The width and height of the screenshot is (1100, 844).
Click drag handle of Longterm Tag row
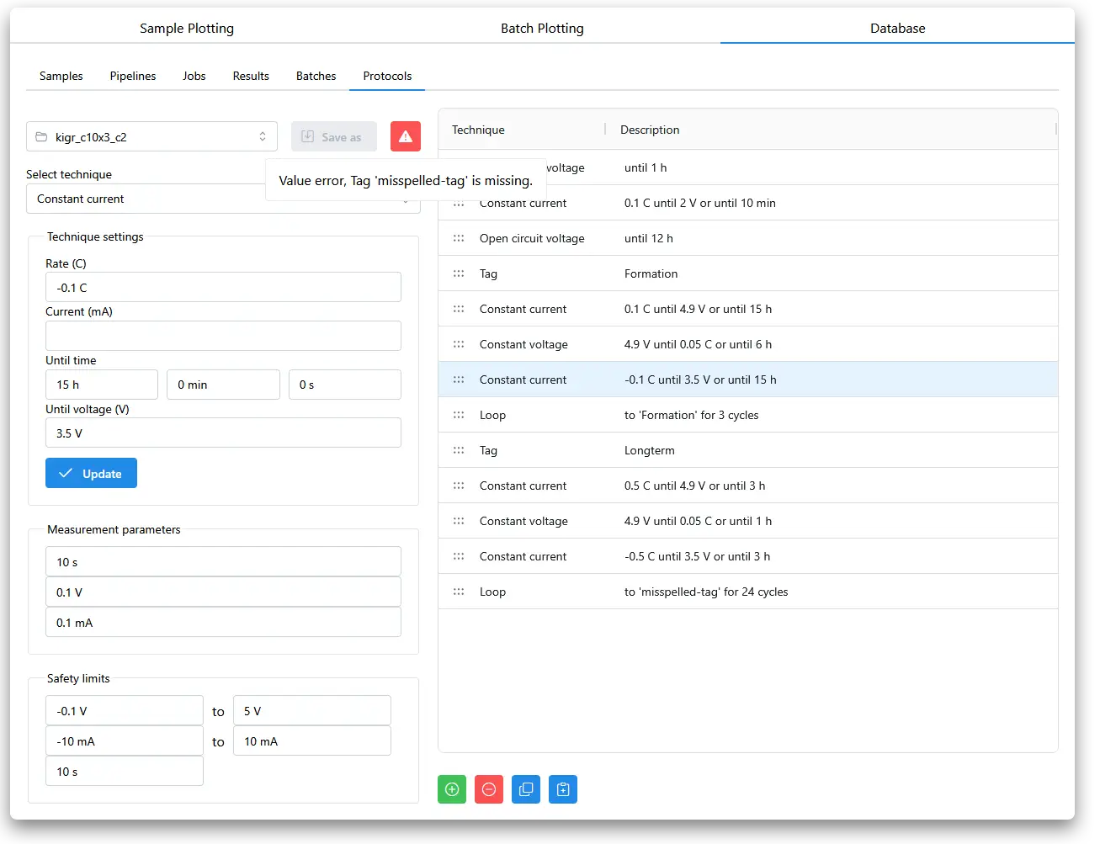click(459, 450)
